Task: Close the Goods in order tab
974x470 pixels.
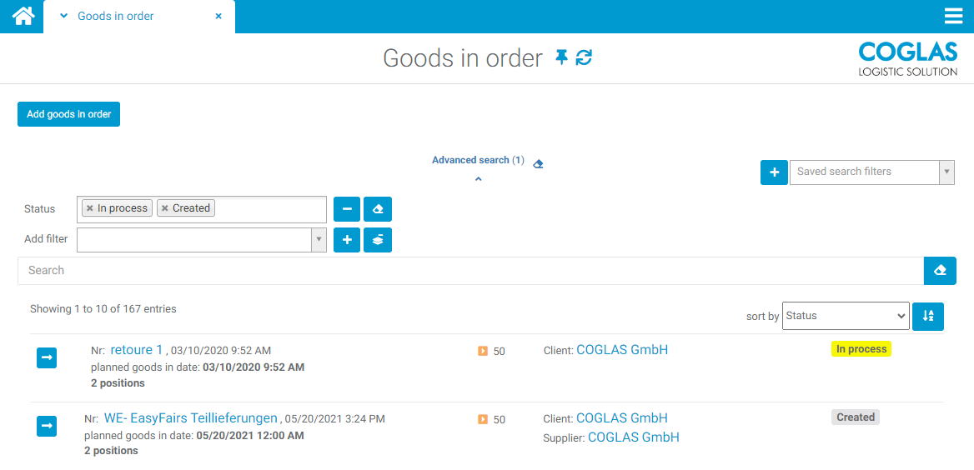Action: [218, 16]
